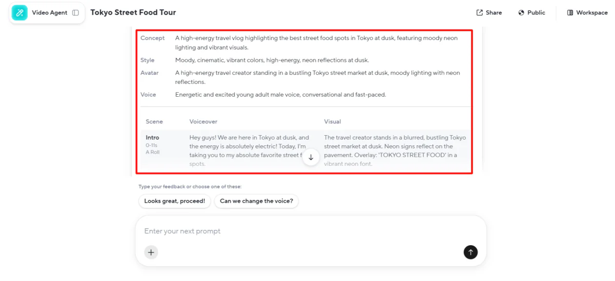Select the Intro scene row
Screen dimensions: 615x281
(152, 138)
